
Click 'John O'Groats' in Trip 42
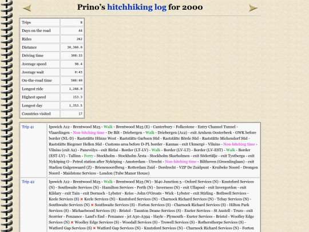pos(149,194)
